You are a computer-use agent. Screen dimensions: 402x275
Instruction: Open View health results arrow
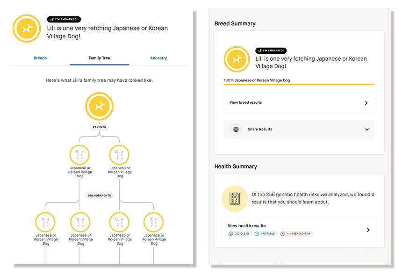[x=368, y=230]
